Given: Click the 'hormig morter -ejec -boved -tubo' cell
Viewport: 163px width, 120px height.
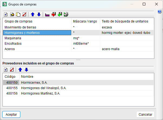Looking at the screenshot, I should [x=127, y=33].
